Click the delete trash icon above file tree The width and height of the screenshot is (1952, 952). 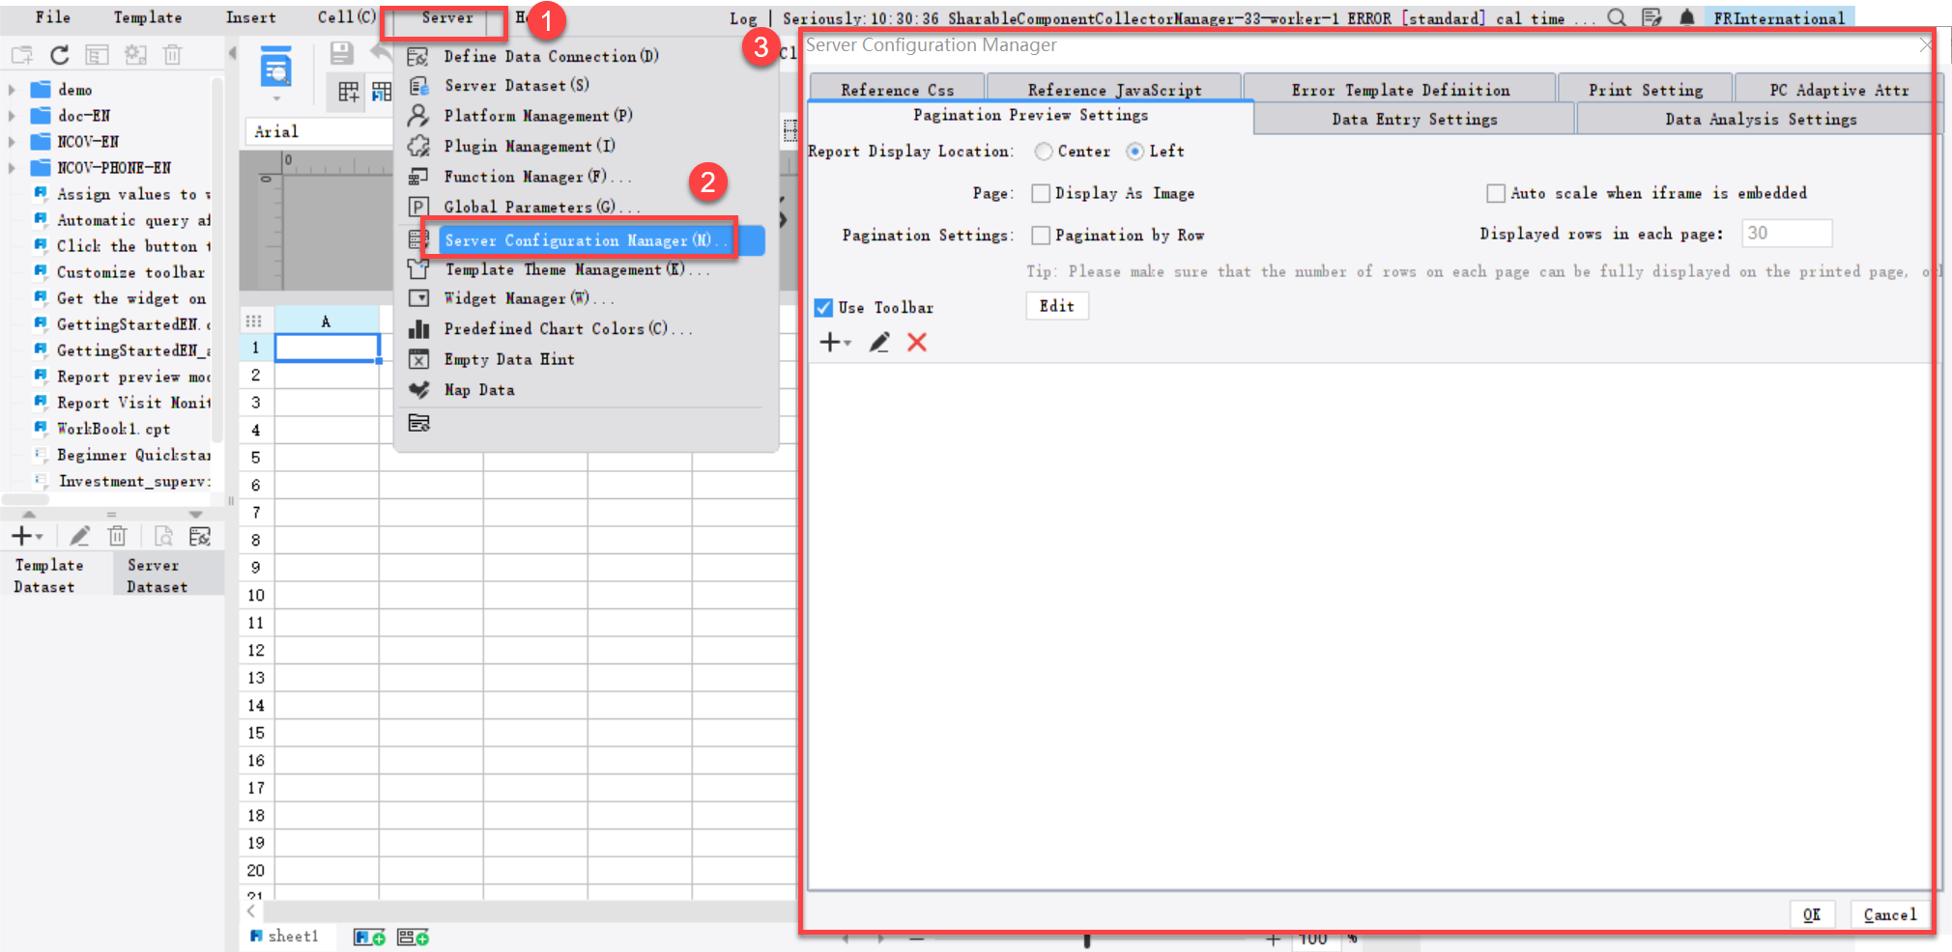(173, 55)
